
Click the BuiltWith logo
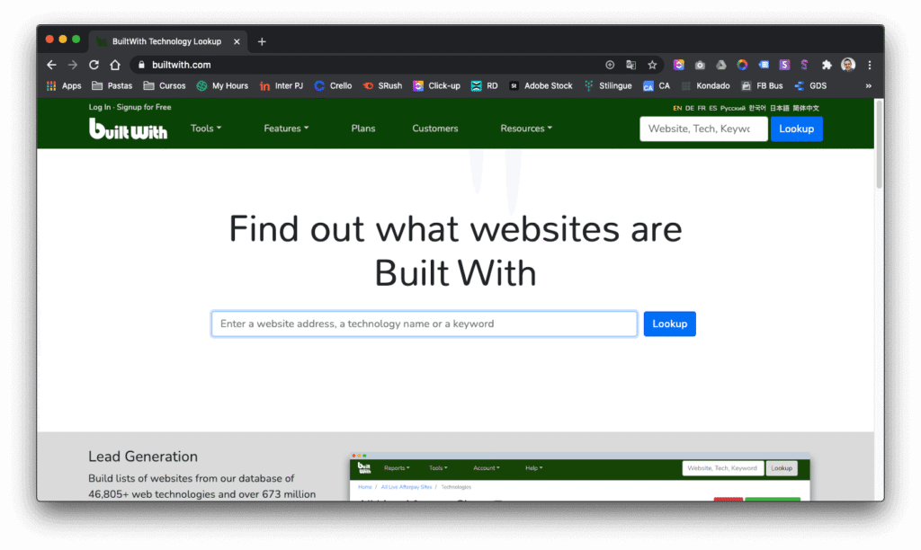pyautogui.click(x=128, y=129)
